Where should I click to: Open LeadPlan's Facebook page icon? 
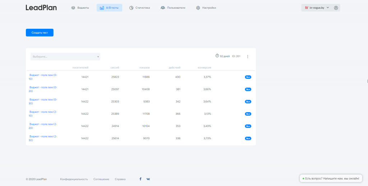coord(140,179)
